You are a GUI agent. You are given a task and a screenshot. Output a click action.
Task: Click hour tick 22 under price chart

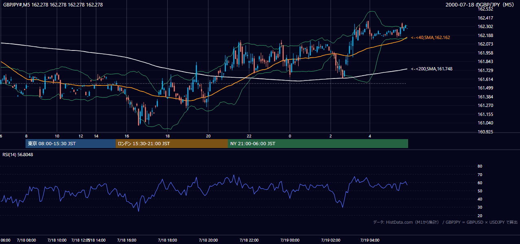[249, 136]
